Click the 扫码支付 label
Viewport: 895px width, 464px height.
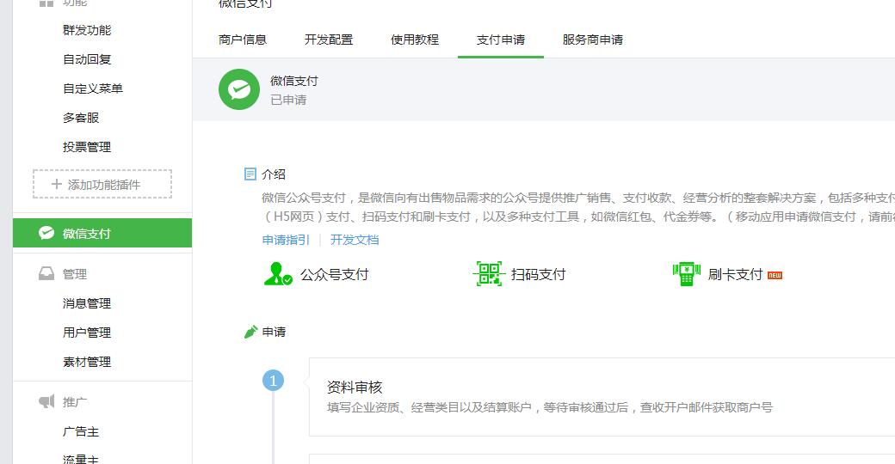point(538,275)
